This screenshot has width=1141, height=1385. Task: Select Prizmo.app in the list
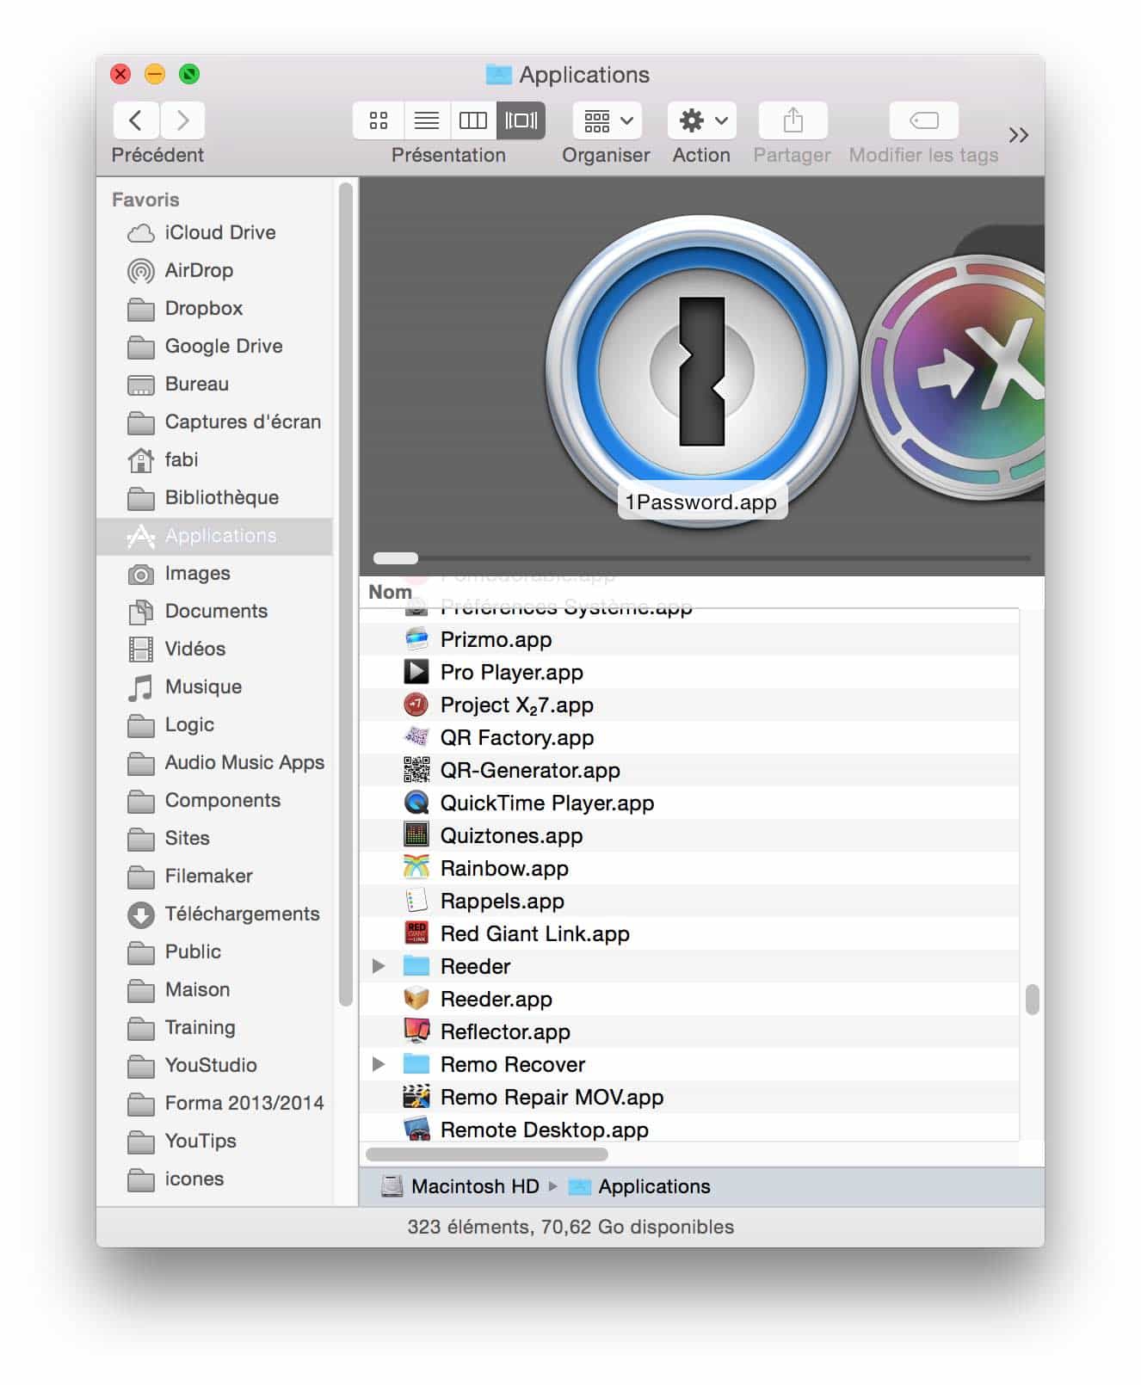(x=689, y=639)
